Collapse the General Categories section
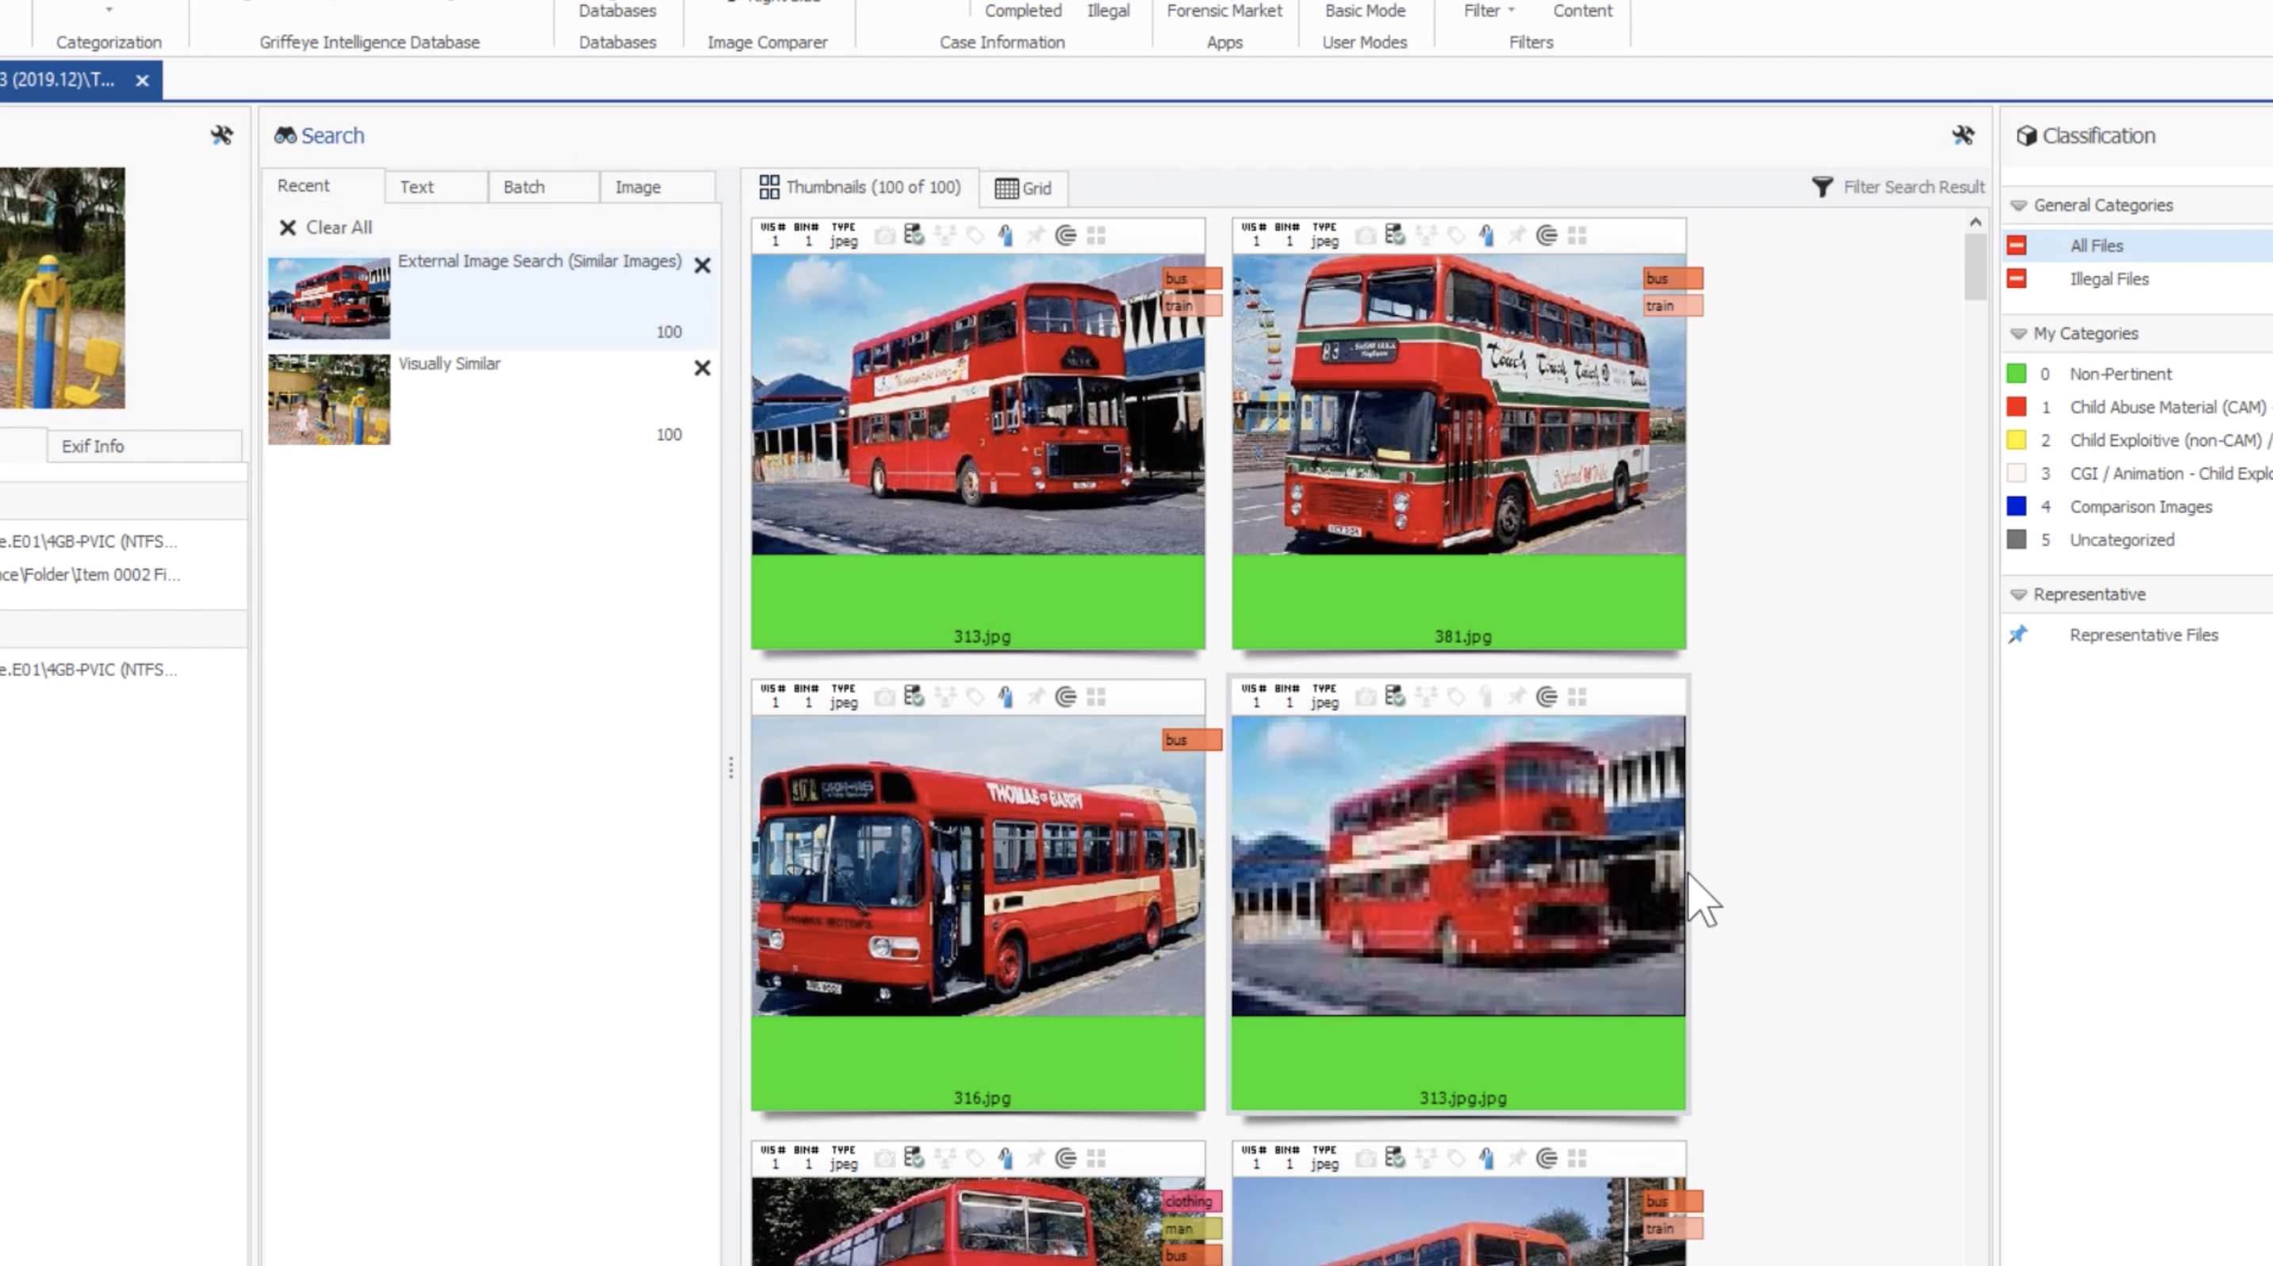 tap(2018, 205)
